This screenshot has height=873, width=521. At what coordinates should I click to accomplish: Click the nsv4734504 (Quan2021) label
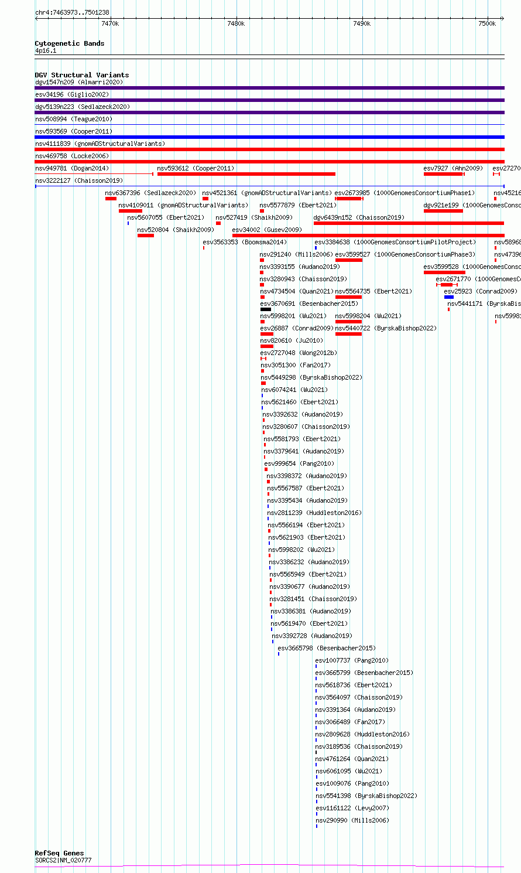296,291
